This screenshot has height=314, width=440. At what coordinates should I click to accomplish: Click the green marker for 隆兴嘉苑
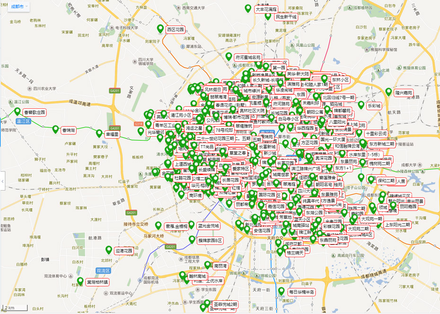389,92
